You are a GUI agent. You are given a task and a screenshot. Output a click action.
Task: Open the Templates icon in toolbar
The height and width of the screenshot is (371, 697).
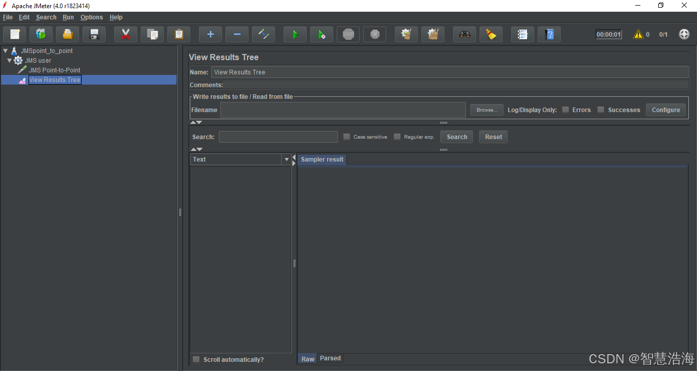point(41,35)
